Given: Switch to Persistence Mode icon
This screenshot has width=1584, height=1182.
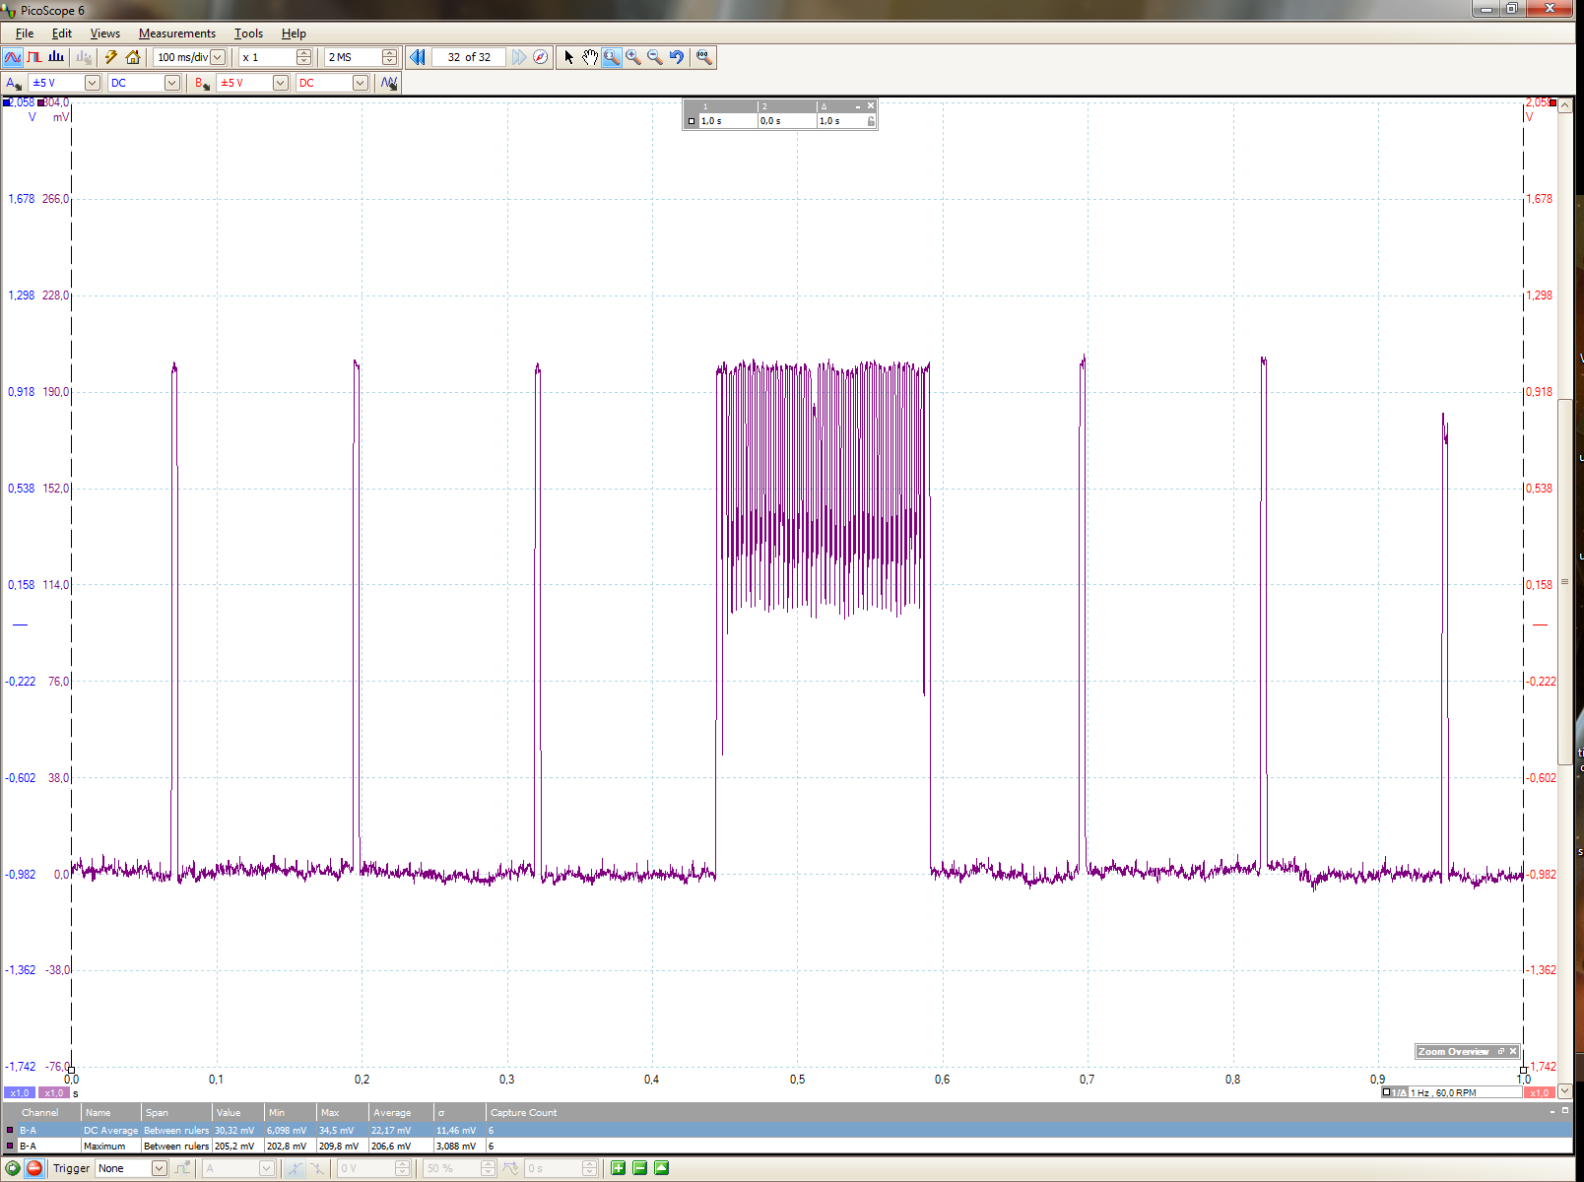Looking at the screenshot, I should [x=35, y=57].
